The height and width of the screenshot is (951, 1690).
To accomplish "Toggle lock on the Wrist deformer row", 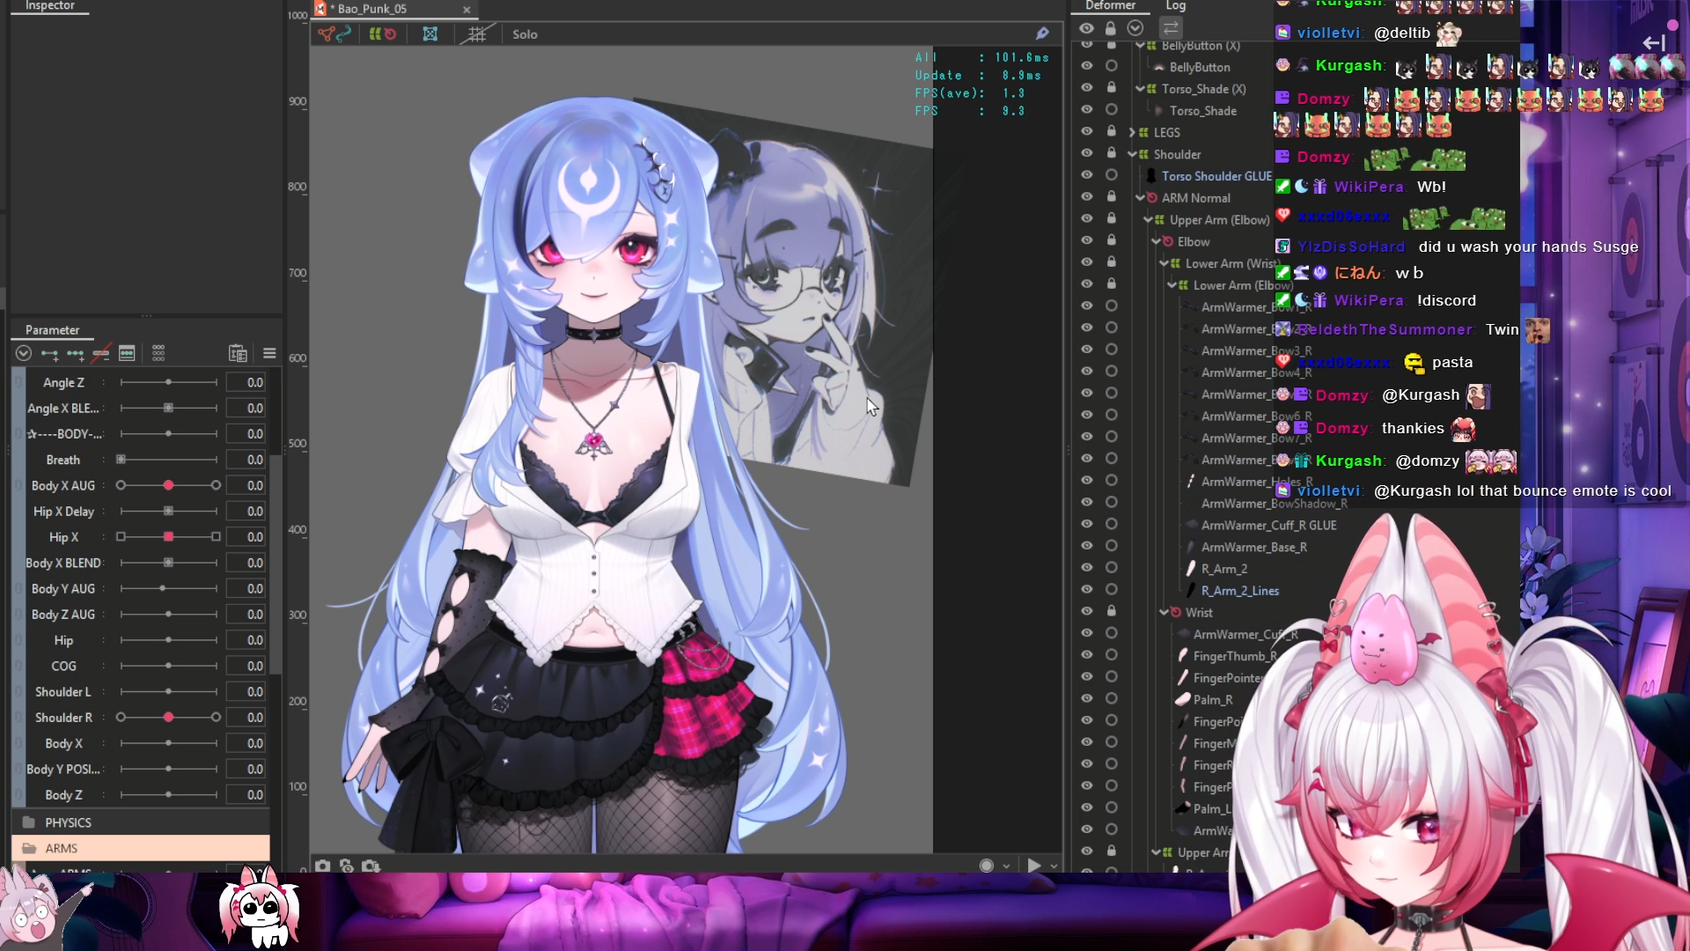I will [x=1112, y=611].
